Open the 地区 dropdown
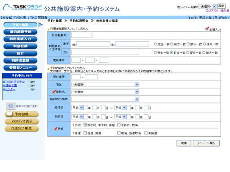Viewport: 230px width, 172px height. [105, 85]
